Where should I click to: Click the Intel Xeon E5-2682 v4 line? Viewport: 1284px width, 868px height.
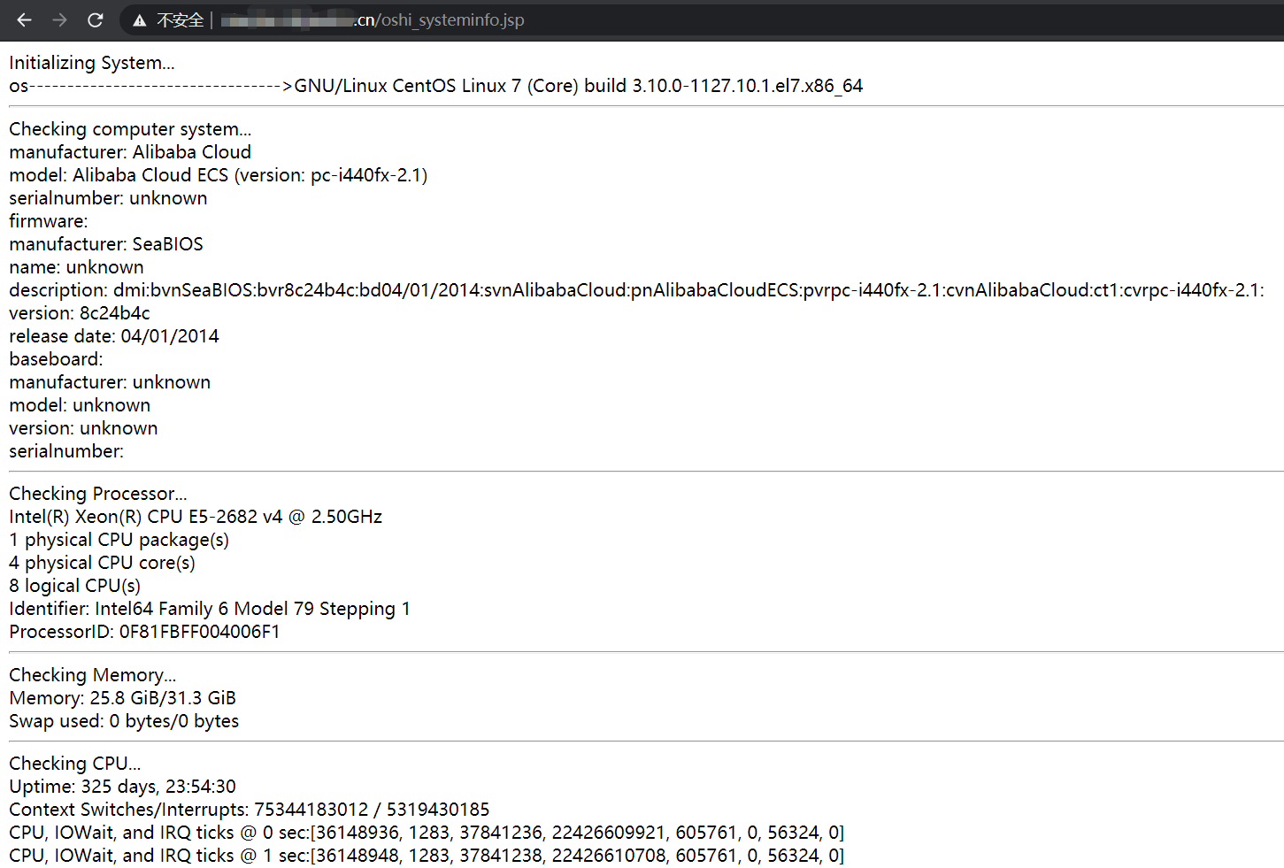(x=196, y=517)
